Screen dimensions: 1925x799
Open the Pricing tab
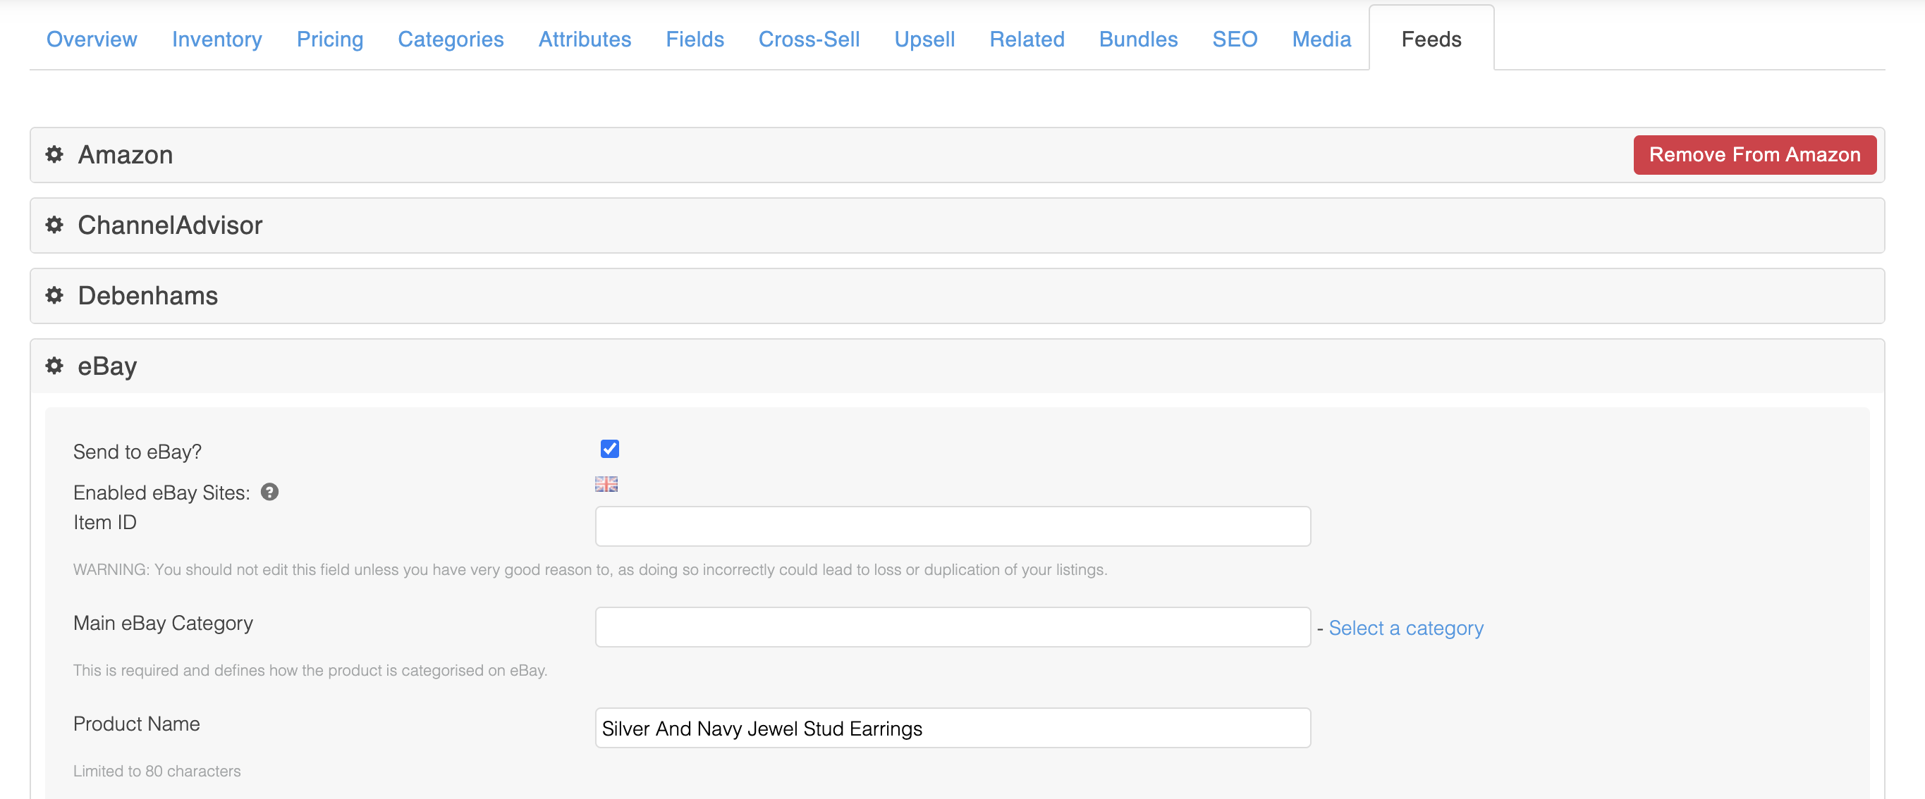(329, 39)
